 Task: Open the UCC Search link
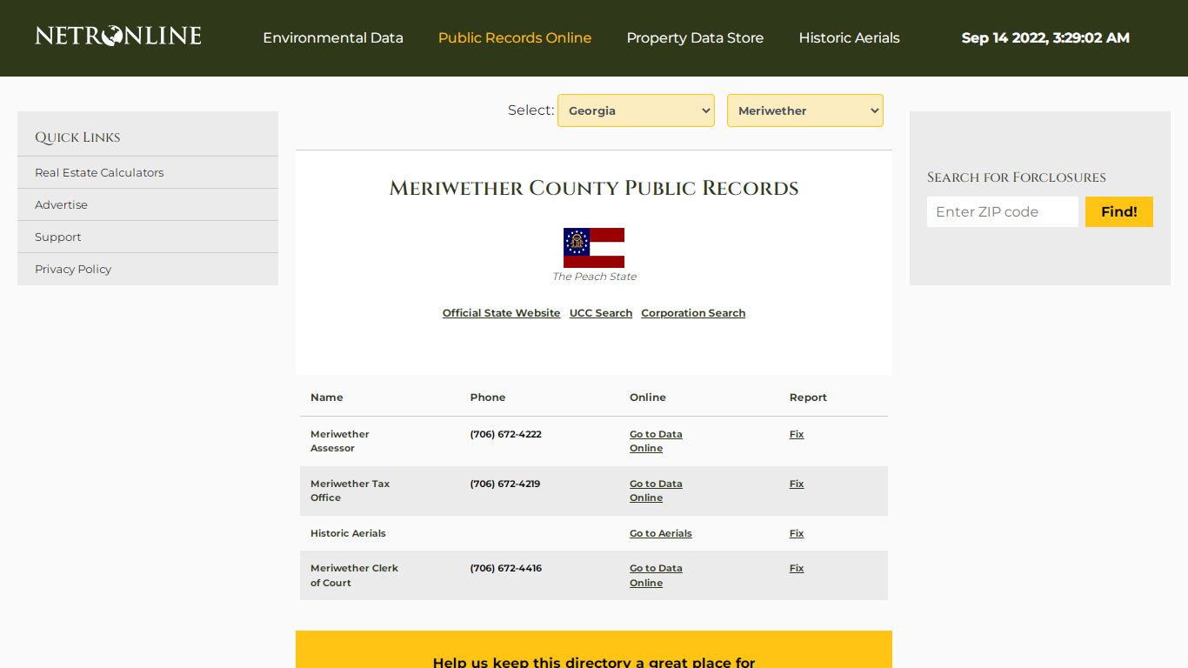coord(601,313)
